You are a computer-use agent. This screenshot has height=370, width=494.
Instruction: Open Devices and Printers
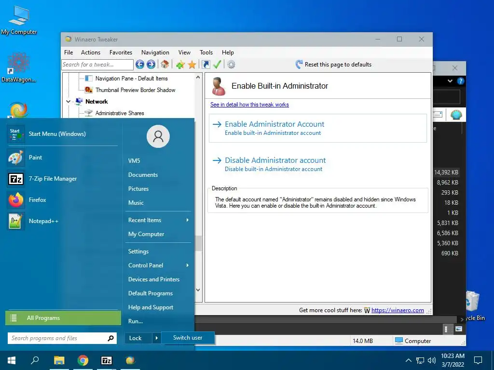click(154, 279)
